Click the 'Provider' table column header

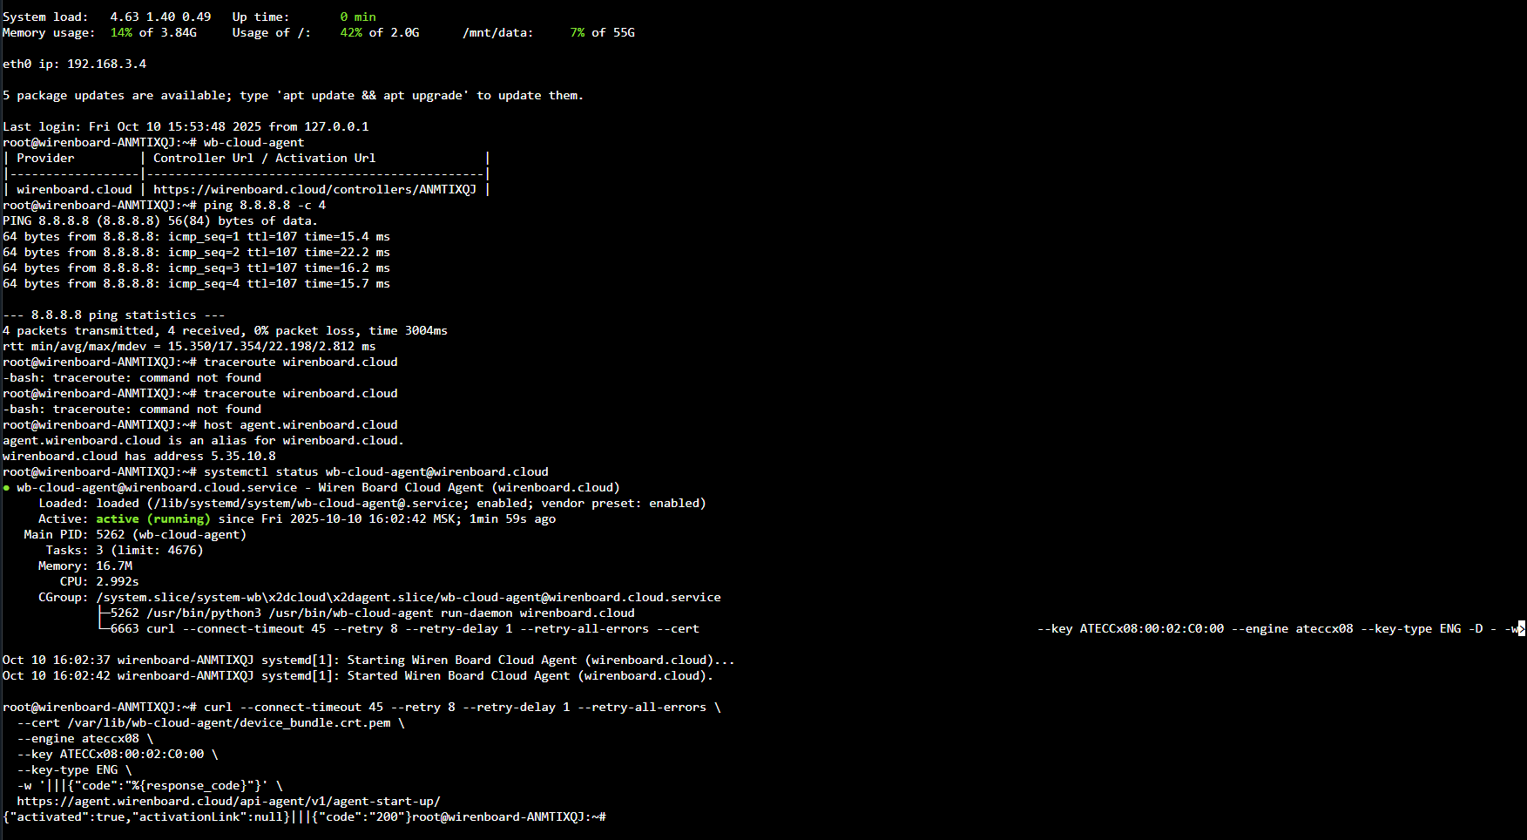click(45, 159)
